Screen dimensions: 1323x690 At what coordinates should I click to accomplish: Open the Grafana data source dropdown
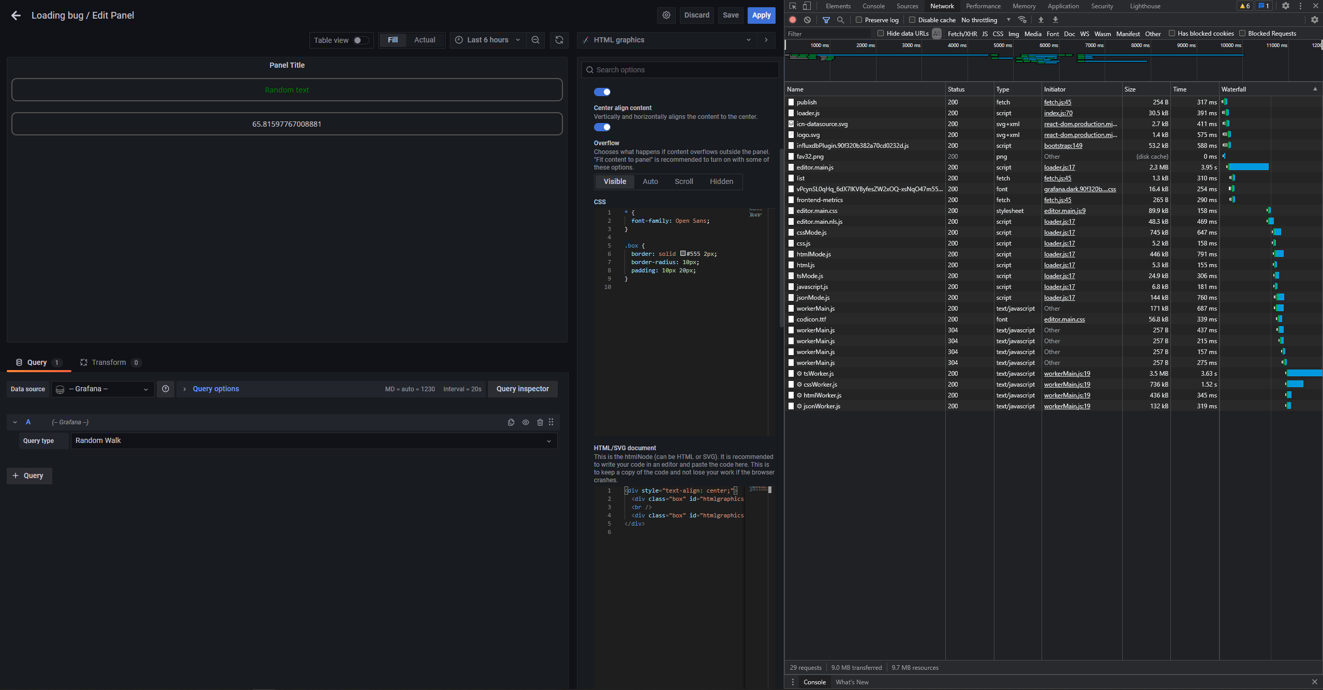[103, 389]
